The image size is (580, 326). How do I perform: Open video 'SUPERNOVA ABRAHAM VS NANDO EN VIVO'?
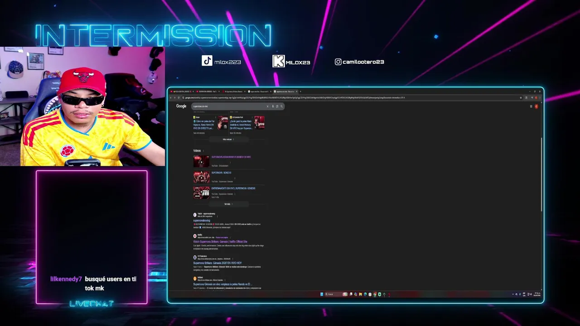click(231, 157)
